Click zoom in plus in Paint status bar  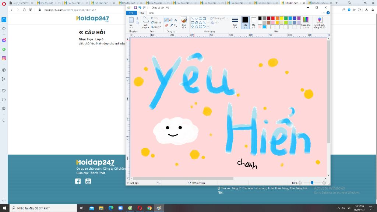[324, 183]
